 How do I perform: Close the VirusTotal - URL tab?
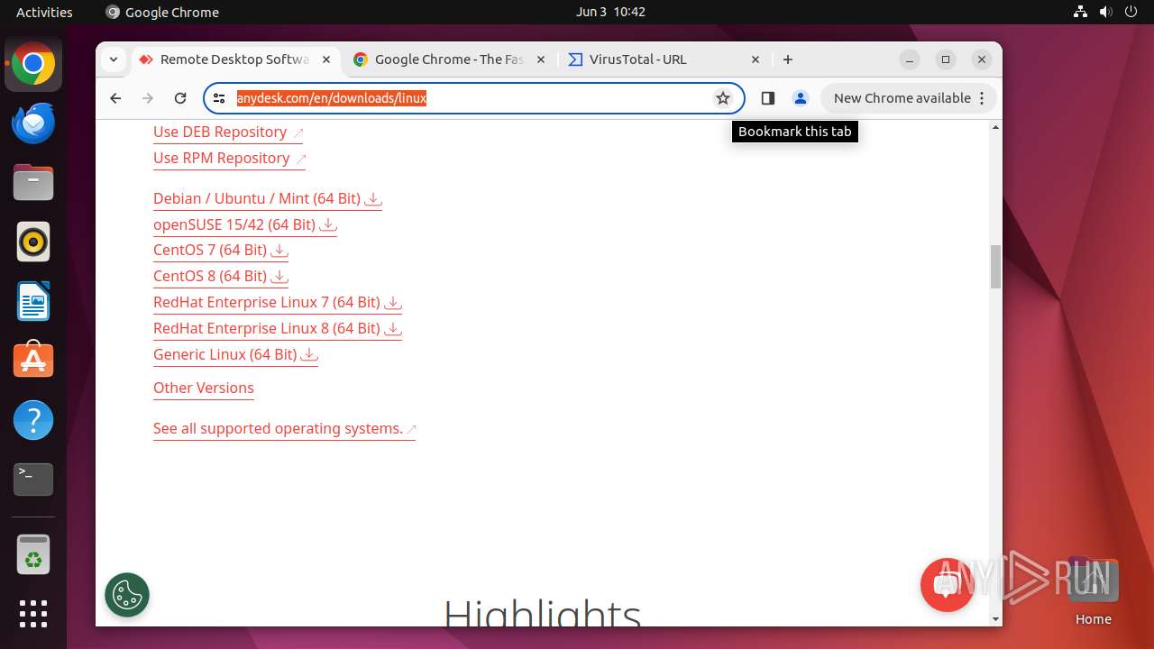tap(756, 59)
